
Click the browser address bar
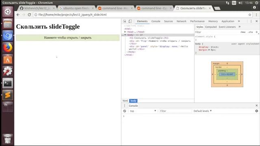pos(143,15)
